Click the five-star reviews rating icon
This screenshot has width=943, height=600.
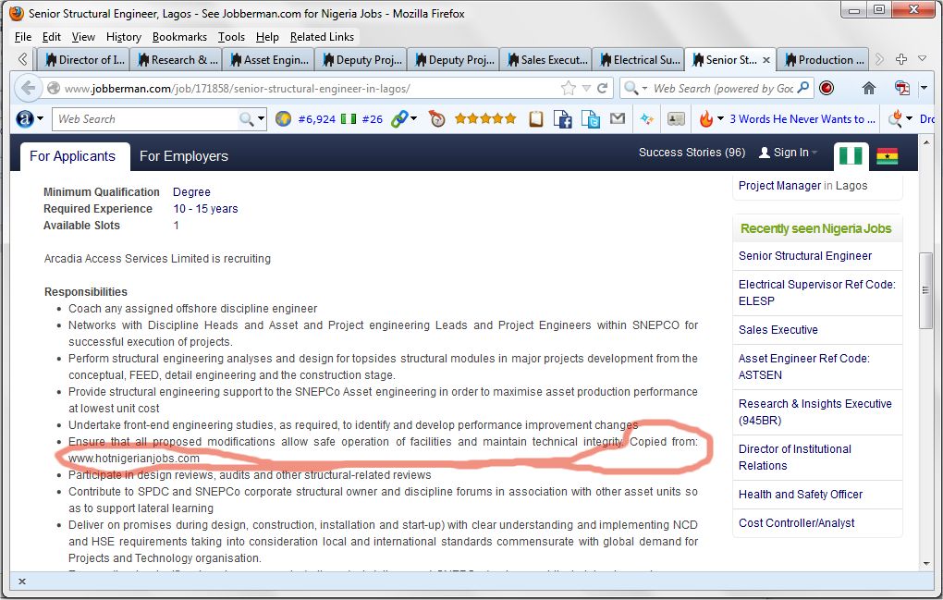485,119
